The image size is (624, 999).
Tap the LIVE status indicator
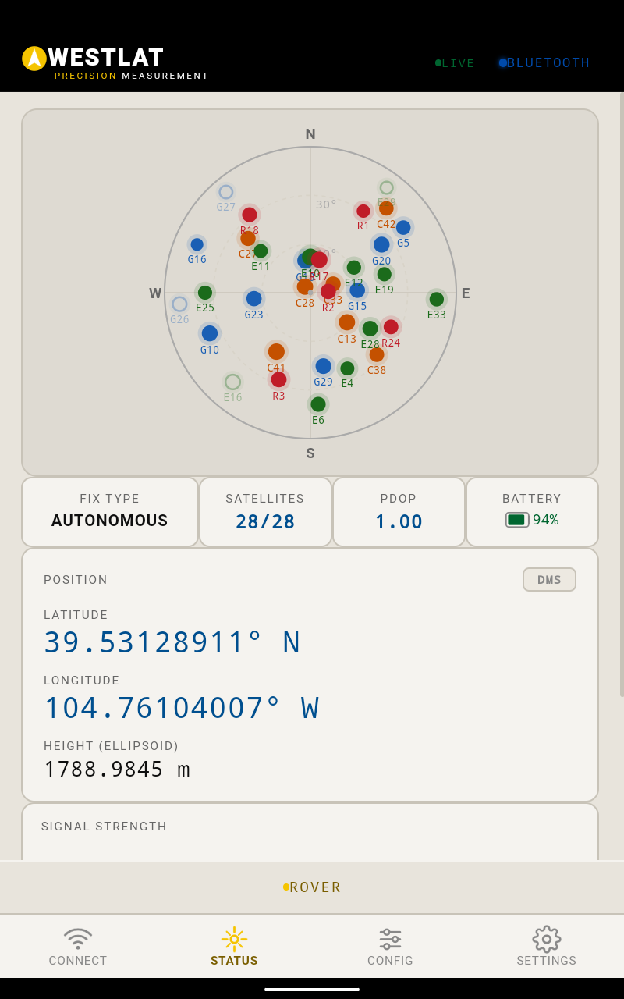click(x=455, y=63)
